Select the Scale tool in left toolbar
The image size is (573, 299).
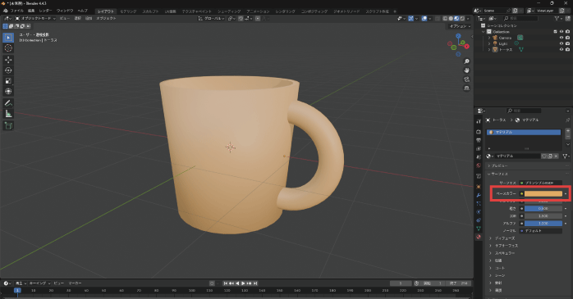click(x=8, y=81)
